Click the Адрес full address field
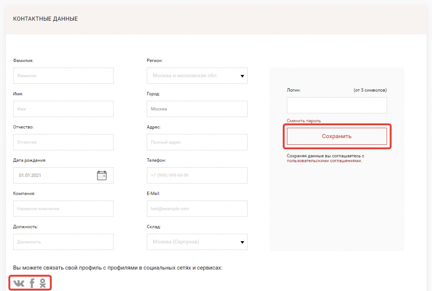This screenshot has width=432, height=291. tap(197, 142)
